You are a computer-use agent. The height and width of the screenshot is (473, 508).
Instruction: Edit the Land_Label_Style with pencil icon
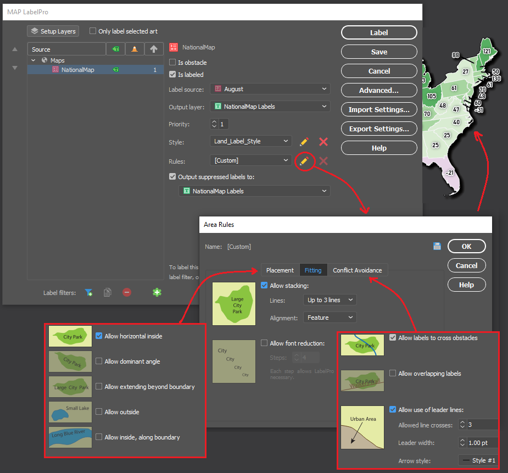tap(304, 142)
